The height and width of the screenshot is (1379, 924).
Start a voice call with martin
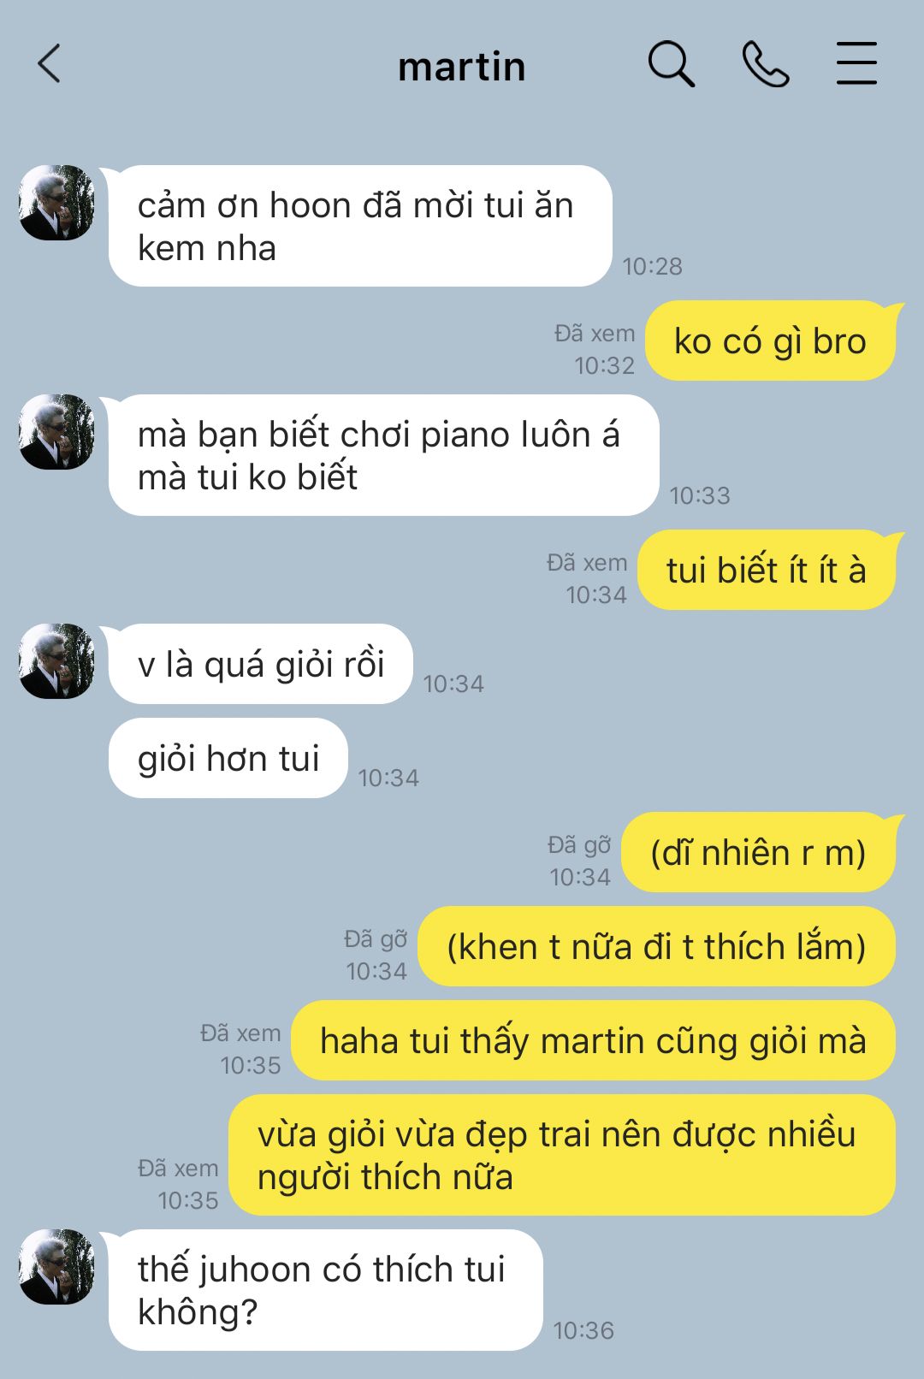(766, 64)
